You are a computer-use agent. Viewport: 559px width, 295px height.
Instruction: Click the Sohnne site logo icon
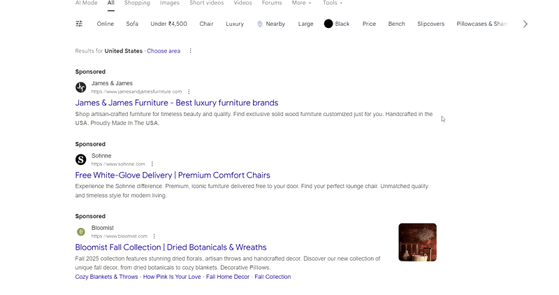tap(81, 159)
